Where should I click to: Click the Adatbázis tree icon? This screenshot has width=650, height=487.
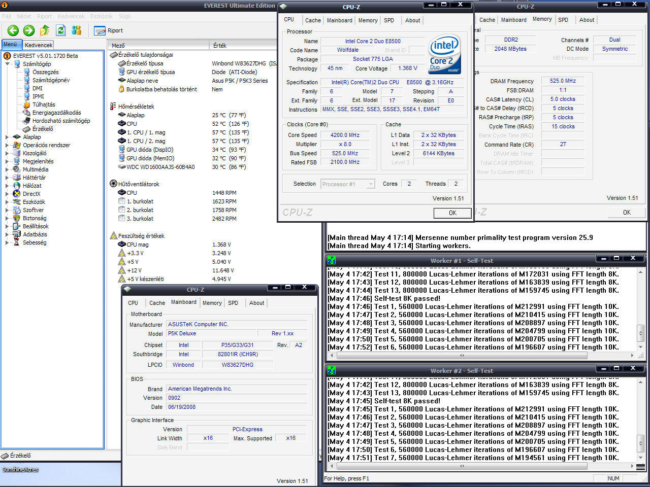[17, 234]
